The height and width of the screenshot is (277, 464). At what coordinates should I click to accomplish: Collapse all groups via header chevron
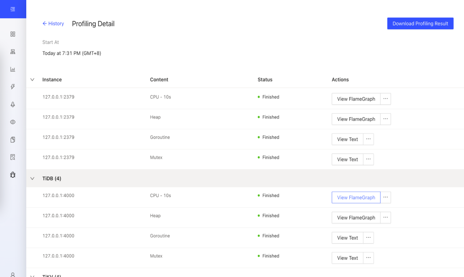32,80
